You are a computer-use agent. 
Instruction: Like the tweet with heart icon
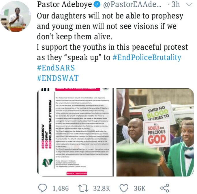[124, 188]
